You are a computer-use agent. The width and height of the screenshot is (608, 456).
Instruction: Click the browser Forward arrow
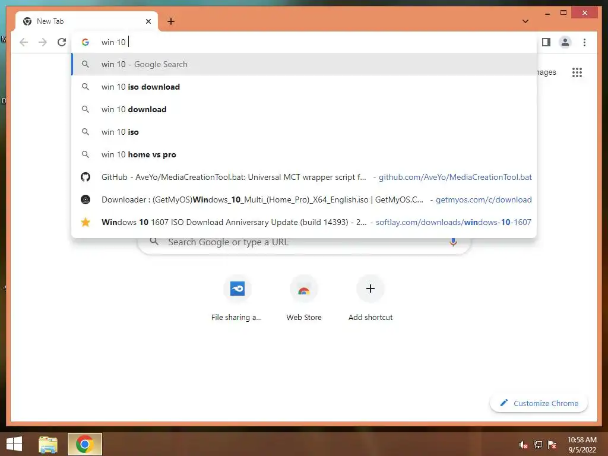coord(43,42)
